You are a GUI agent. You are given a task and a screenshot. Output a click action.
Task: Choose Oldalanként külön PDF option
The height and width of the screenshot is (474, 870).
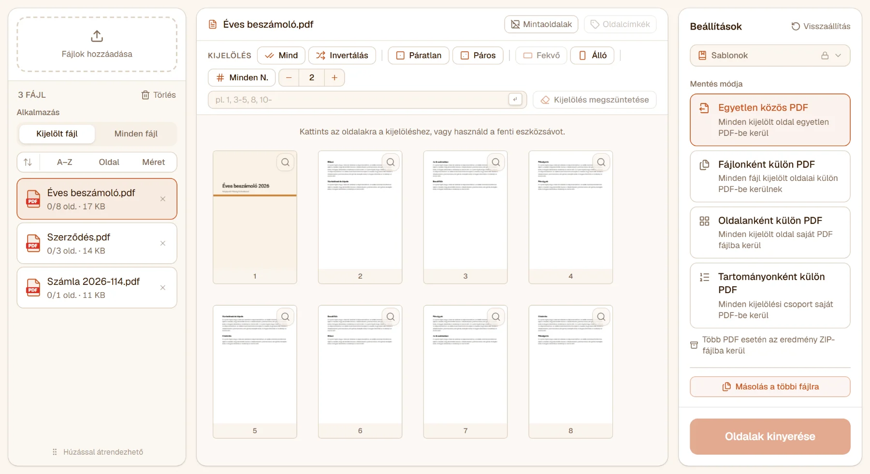coord(770,233)
